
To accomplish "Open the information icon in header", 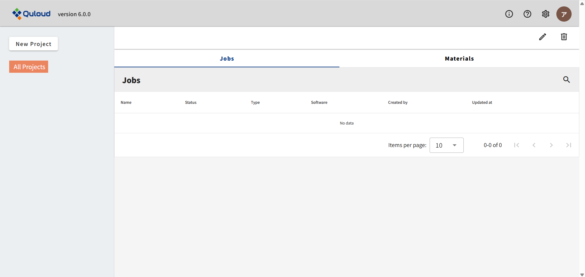I will 509,14.
